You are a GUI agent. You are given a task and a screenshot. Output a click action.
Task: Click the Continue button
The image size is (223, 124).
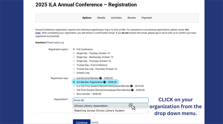82,122
